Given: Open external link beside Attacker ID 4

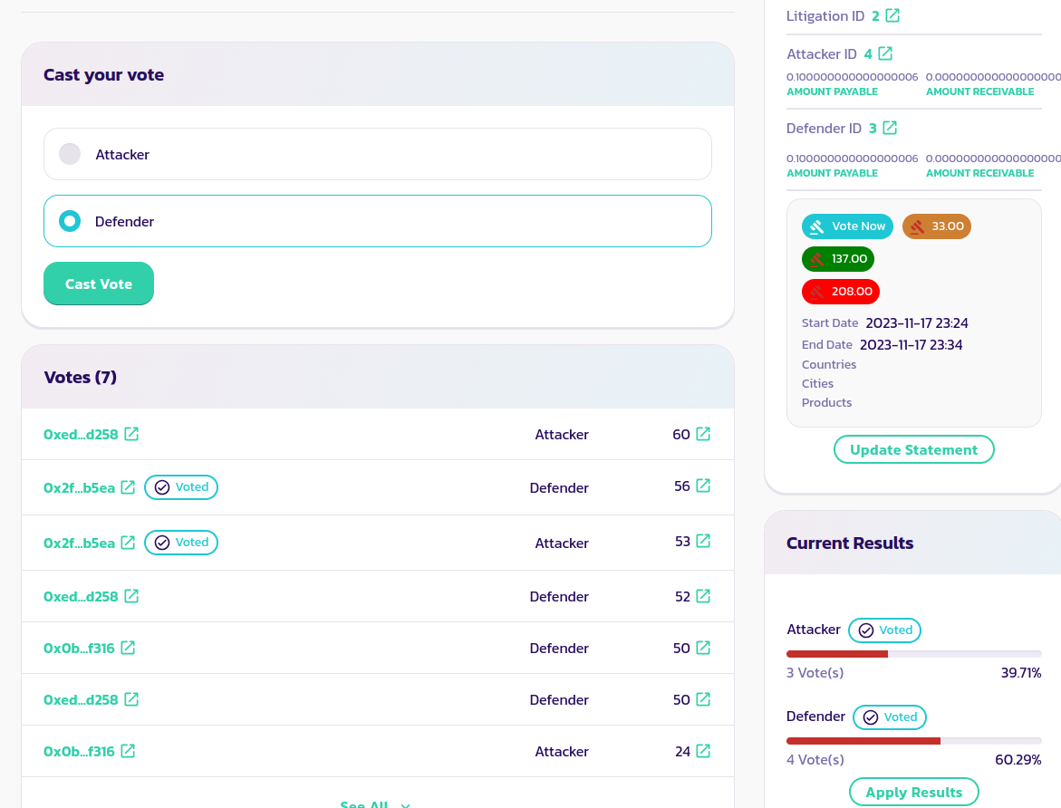Looking at the screenshot, I should click(x=885, y=53).
